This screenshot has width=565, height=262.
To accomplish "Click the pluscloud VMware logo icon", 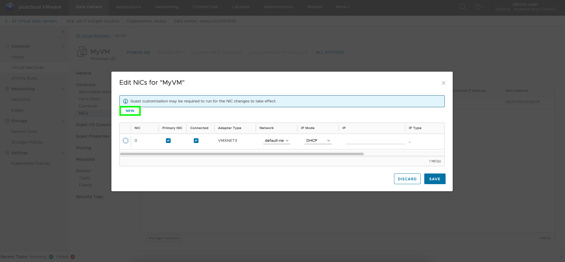I will (10, 7).
